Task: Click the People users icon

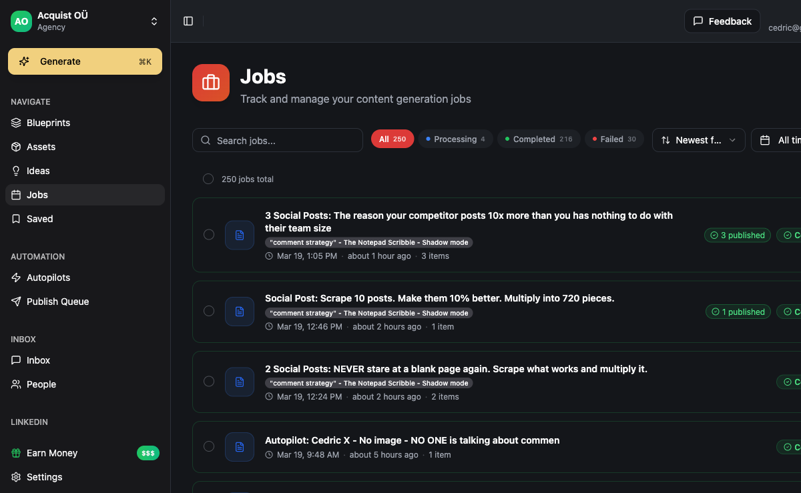Action: point(17,384)
